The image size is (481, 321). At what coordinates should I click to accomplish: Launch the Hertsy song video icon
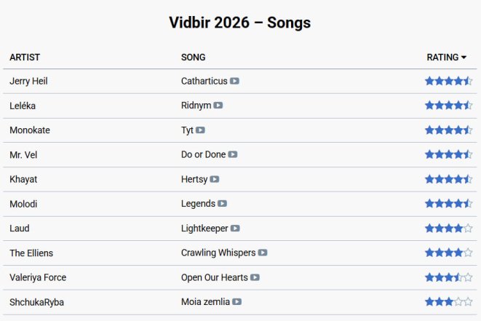coord(215,179)
